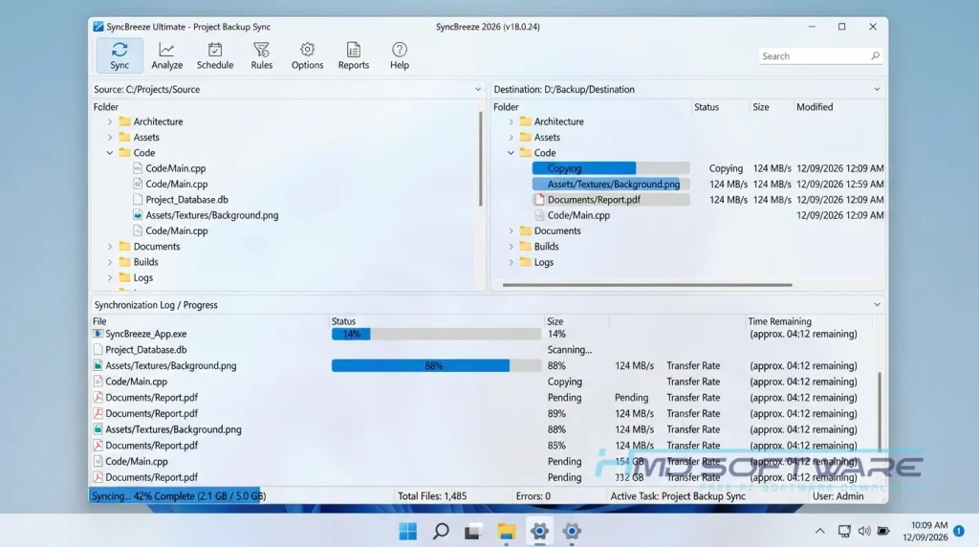Click the search magnifier icon

click(875, 56)
